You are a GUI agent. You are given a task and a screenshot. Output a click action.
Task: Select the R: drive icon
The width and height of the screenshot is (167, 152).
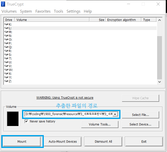click(x=6, y=51)
